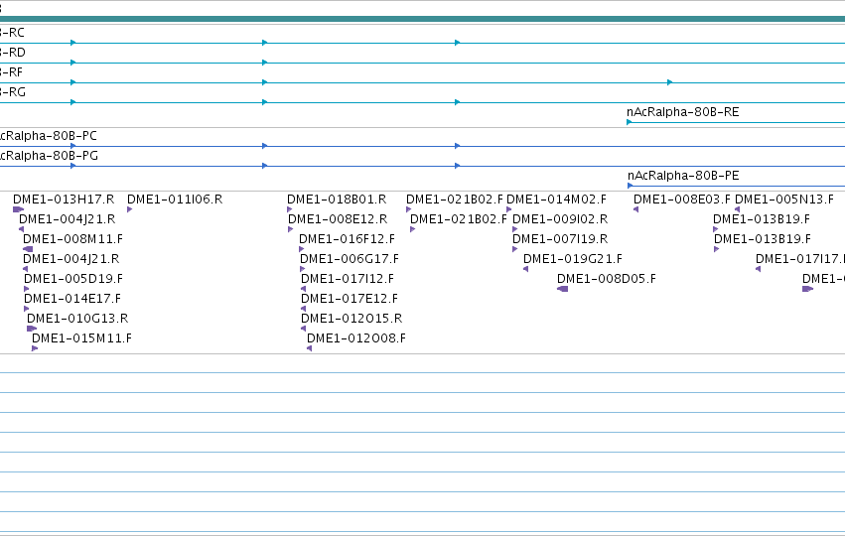
Task: Select the DME1-006G17.F label
Action: click(x=350, y=259)
